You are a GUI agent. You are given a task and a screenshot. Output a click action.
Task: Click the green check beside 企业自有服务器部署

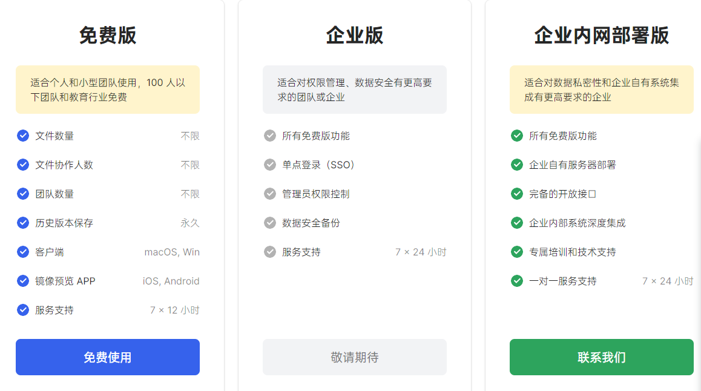[x=516, y=165]
